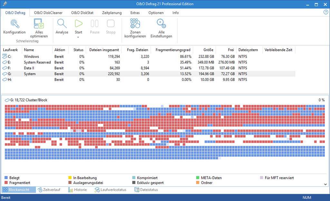Switch to the Historie view tab
This screenshot has height=201, width=330.
pyautogui.click(x=77, y=190)
